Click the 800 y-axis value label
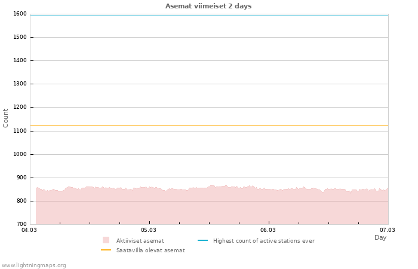The height and width of the screenshot is (269, 418). click(x=21, y=201)
